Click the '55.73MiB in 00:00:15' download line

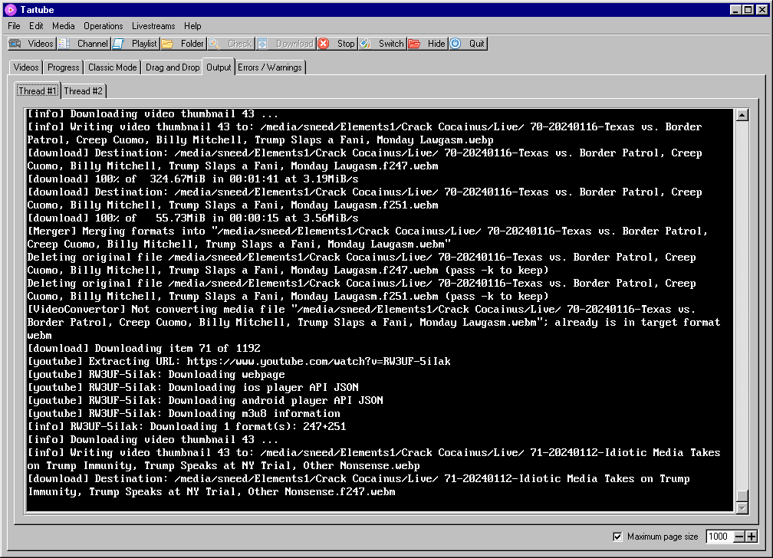point(192,218)
